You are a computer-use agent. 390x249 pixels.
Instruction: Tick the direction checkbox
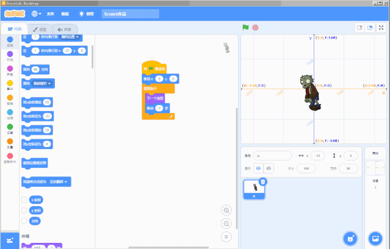(x=24, y=221)
